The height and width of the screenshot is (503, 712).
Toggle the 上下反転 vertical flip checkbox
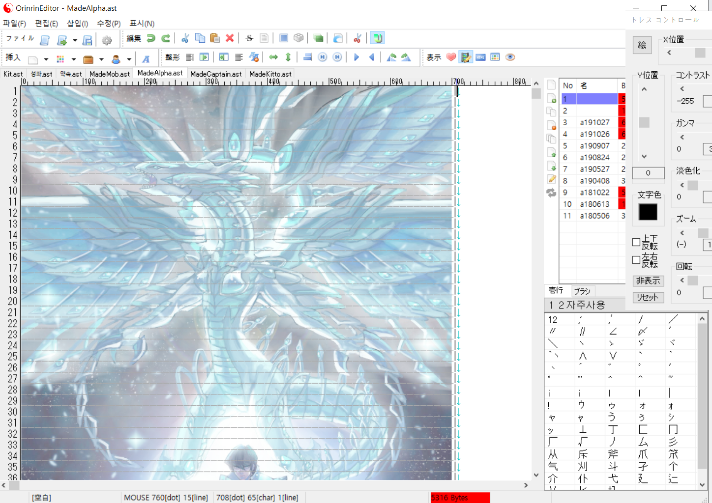point(636,242)
